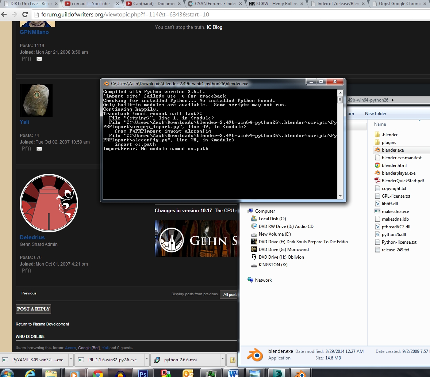This screenshot has width=430, height=377.
Task: Open Outlook from the taskbar
Action: pyautogui.click(x=188, y=373)
